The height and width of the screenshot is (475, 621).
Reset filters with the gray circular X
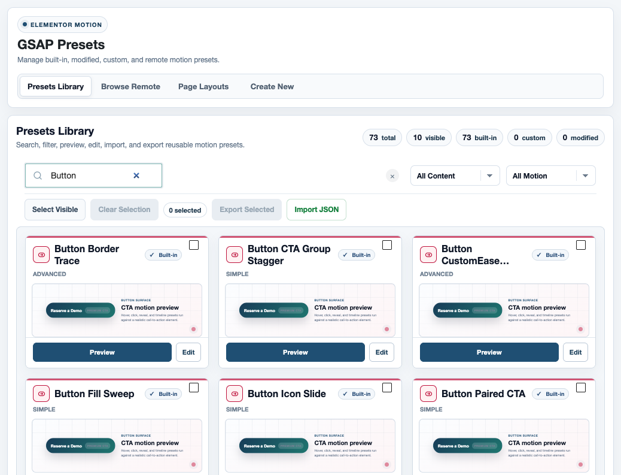tap(392, 176)
